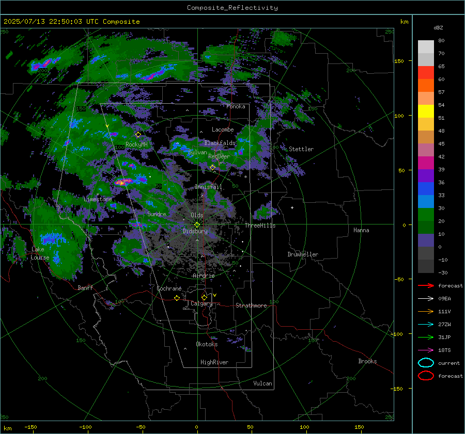
Task: Click the RedDeer city label
Action: [x=219, y=156]
